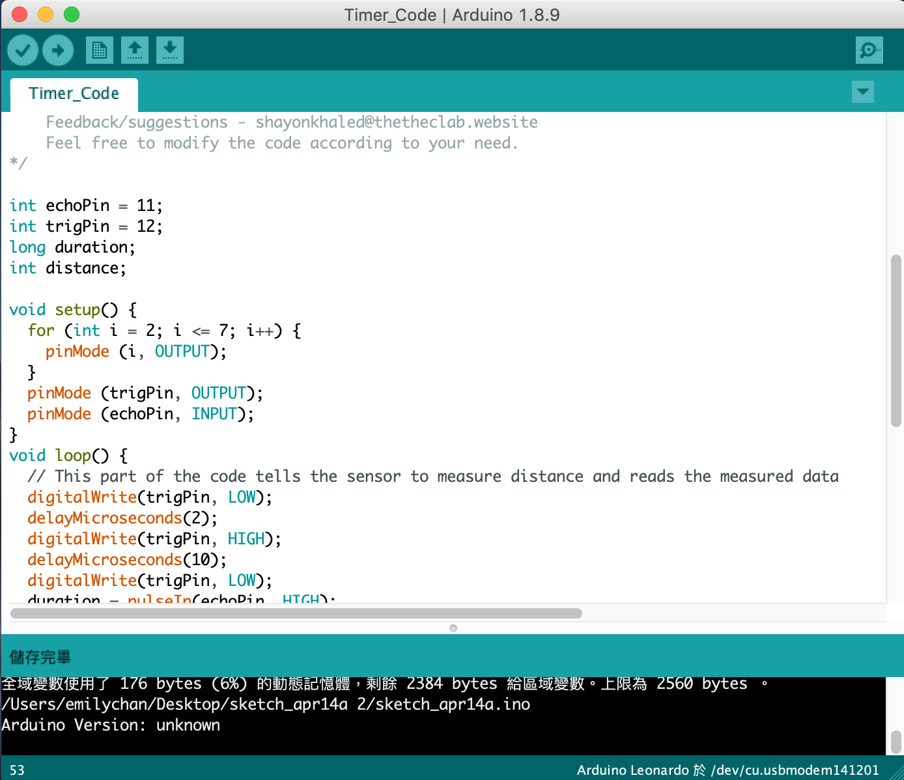Click the status message '儲存完畢'
This screenshot has height=780, width=904.
[x=40, y=657]
